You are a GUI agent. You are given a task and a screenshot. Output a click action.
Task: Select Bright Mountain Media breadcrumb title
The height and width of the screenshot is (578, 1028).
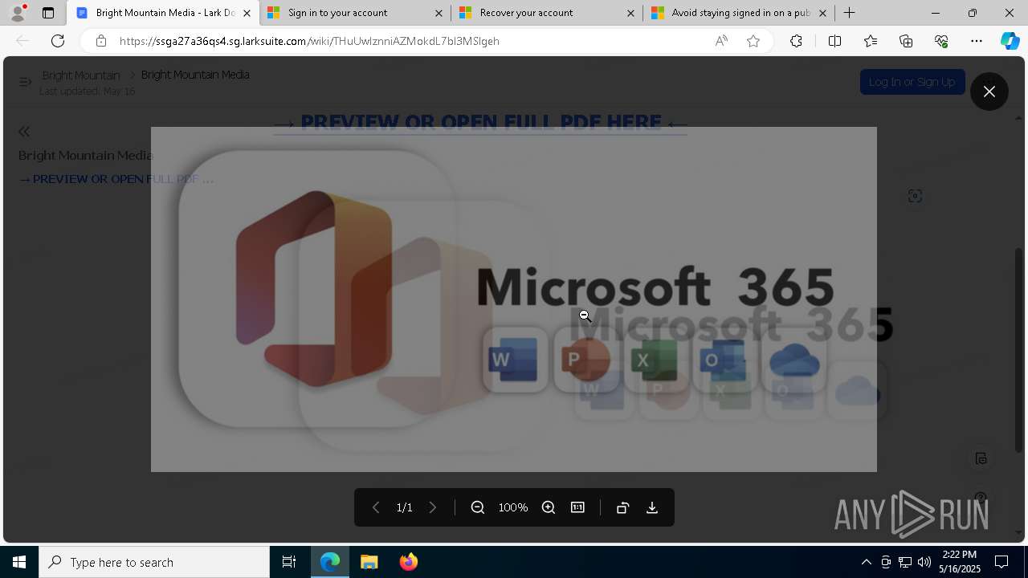click(195, 75)
